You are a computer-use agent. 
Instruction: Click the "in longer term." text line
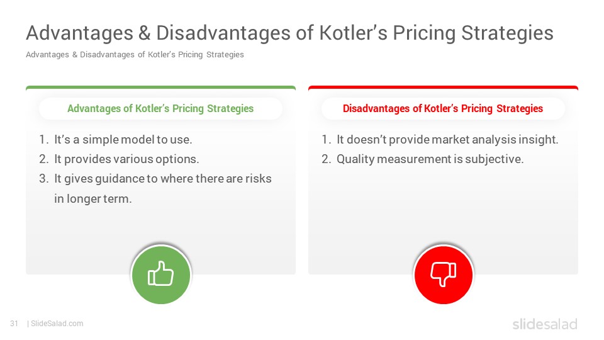click(x=93, y=199)
